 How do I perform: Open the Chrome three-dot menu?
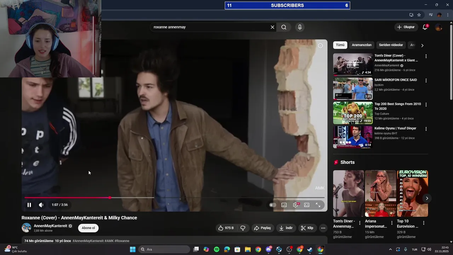pos(448,15)
